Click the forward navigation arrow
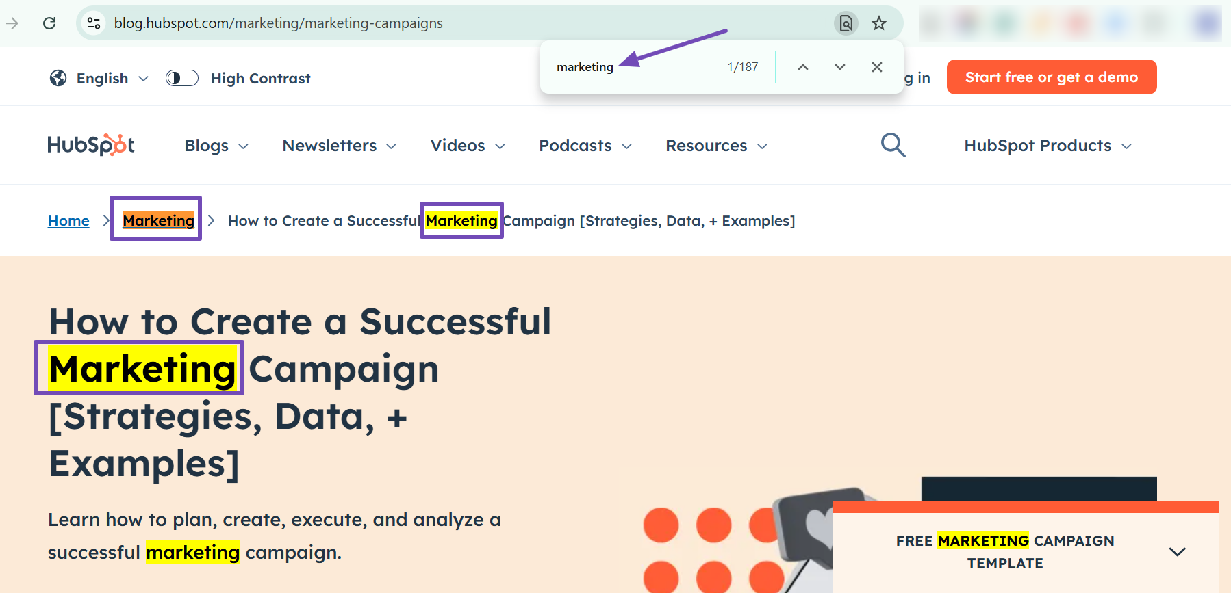The image size is (1231, 593). click(x=12, y=23)
